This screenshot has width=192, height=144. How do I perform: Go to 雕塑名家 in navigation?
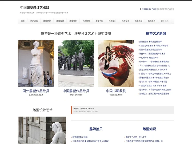[99, 21]
